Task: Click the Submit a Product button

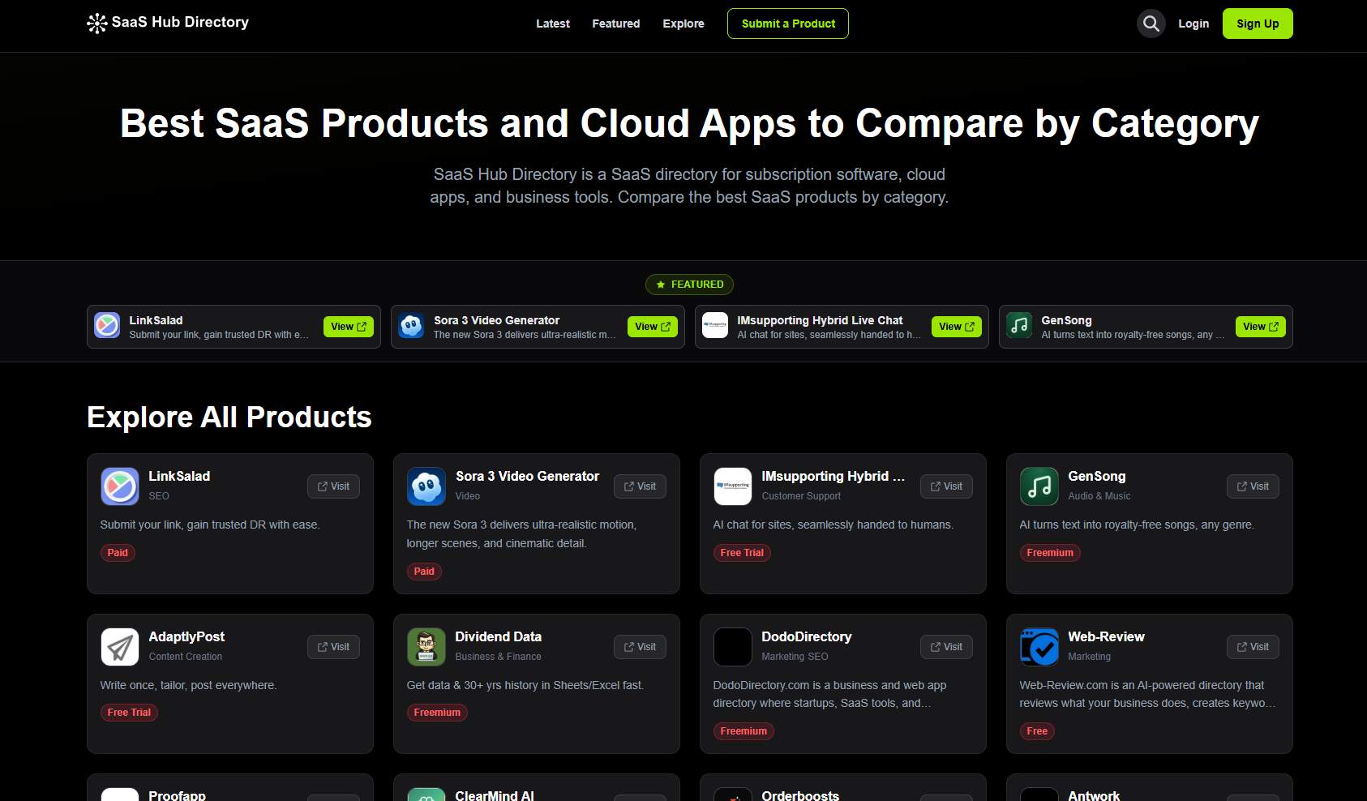Action: [x=787, y=24]
